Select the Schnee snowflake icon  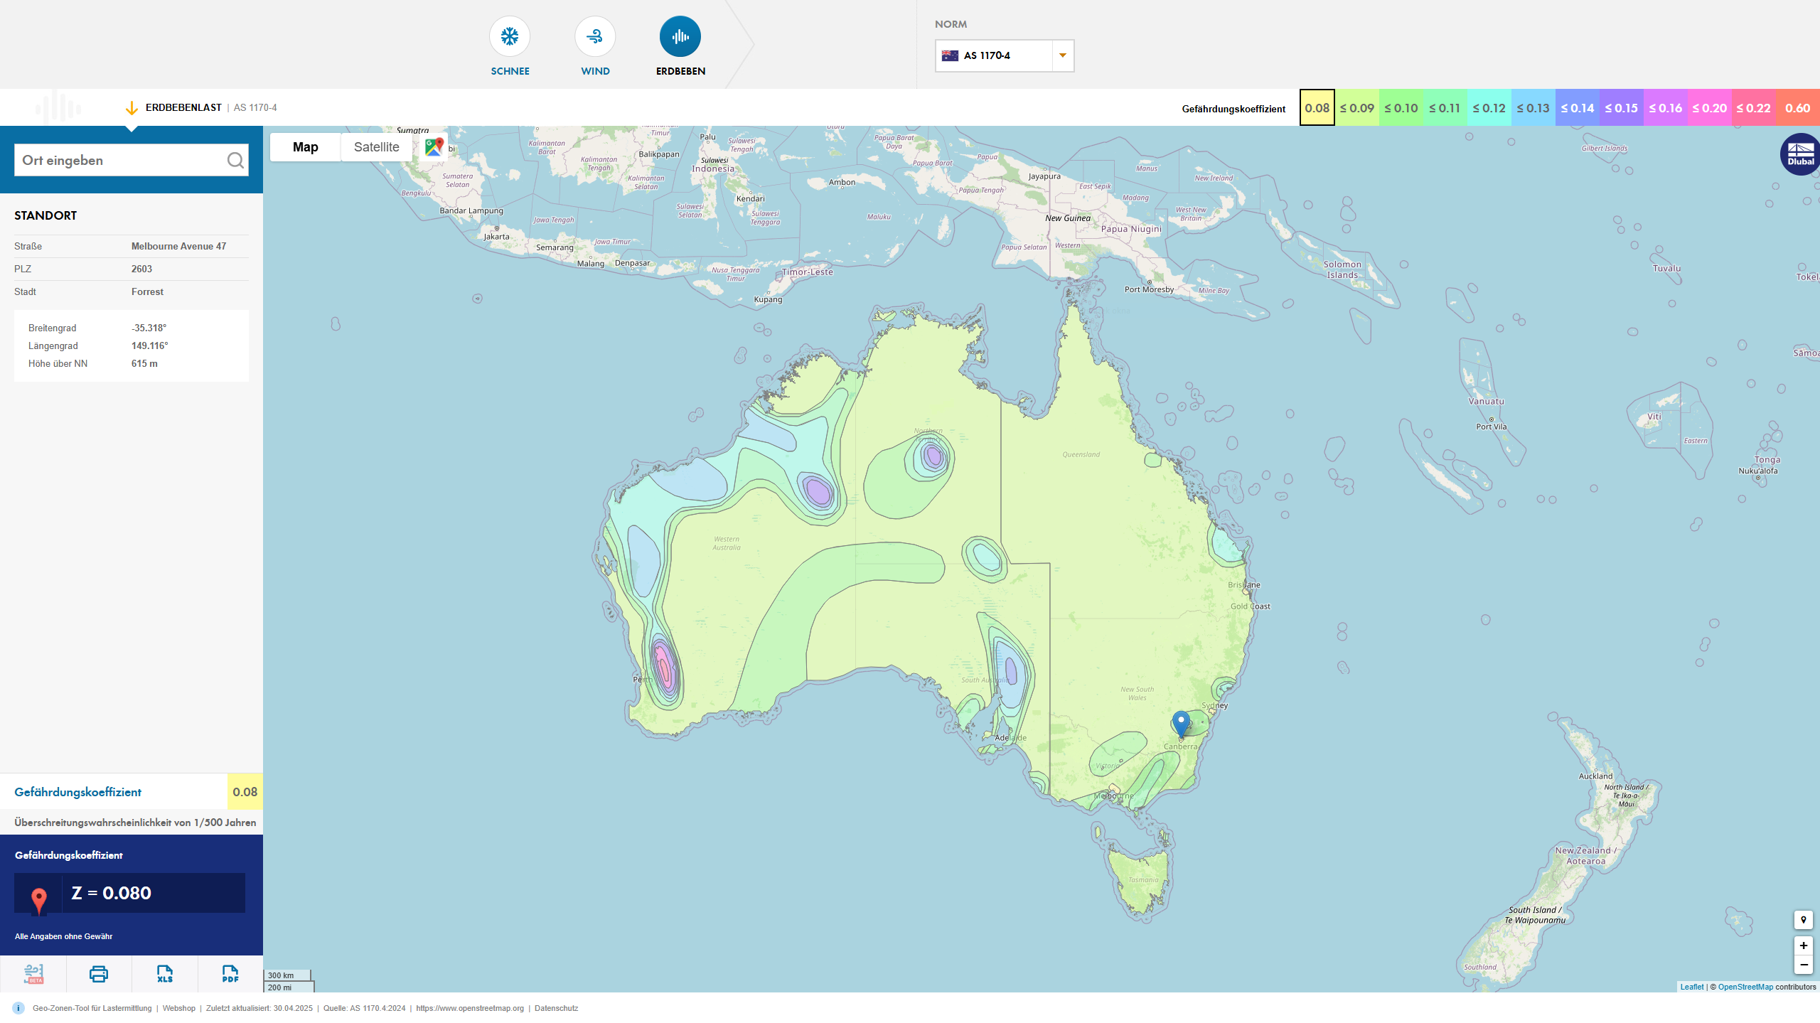pos(510,36)
